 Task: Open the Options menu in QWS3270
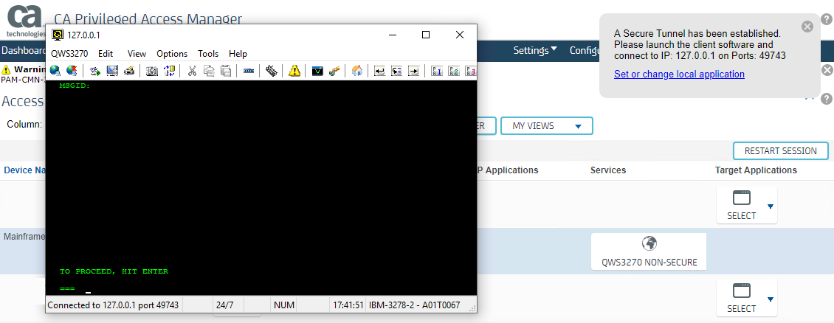click(172, 54)
